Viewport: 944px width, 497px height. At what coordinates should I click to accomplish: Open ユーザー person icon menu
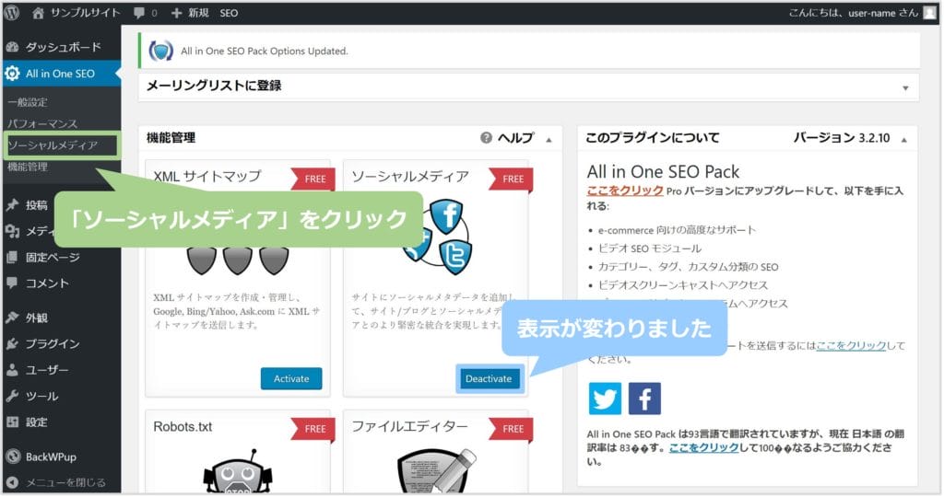(x=12, y=370)
